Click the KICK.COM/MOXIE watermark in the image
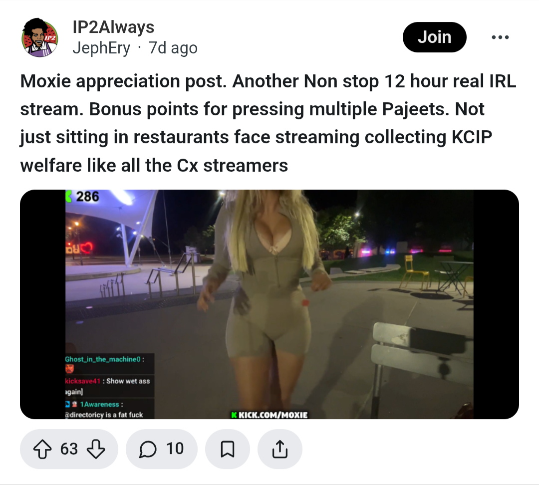Image resolution: width=539 pixels, height=485 pixels. (x=270, y=415)
